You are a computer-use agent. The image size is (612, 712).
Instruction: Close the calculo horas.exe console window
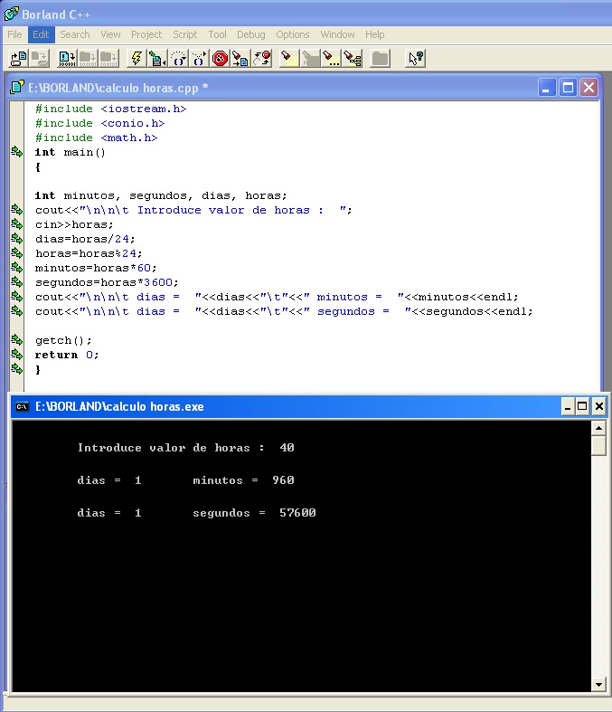(598, 406)
